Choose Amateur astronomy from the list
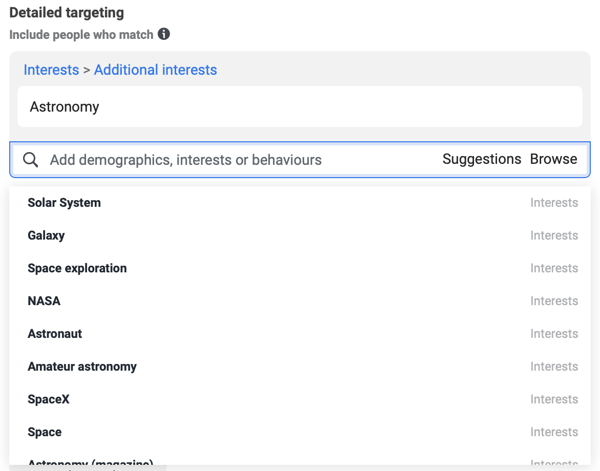 [x=82, y=367]
